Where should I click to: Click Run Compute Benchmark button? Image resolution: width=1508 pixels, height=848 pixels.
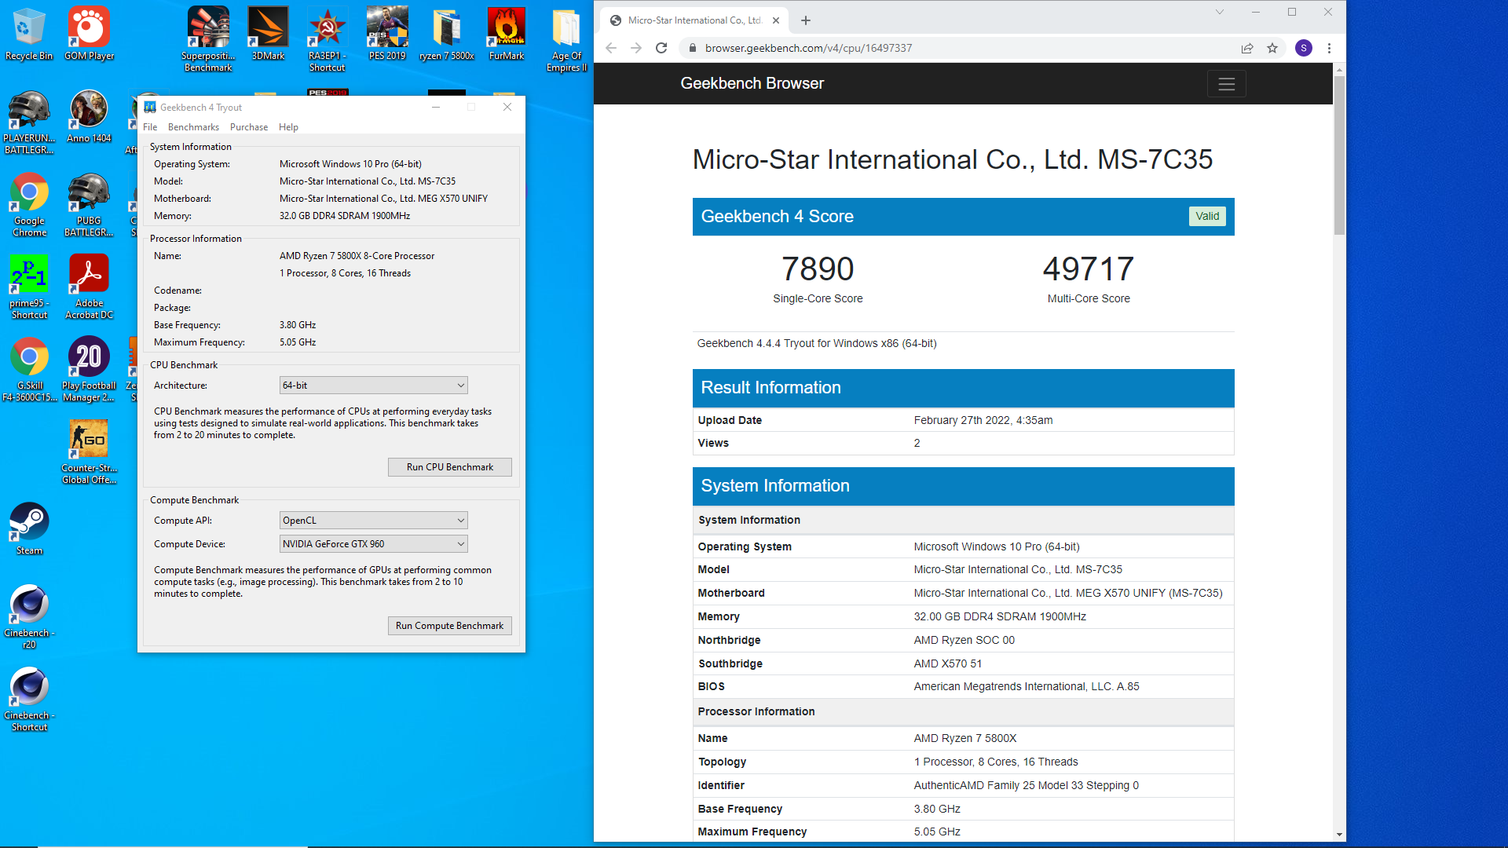450,626
